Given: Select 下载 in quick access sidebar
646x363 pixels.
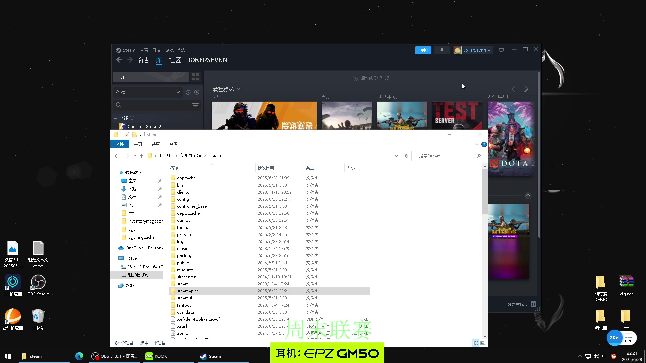Looking at the screenshot, I should pyautogui.click(x=132, y=189).
